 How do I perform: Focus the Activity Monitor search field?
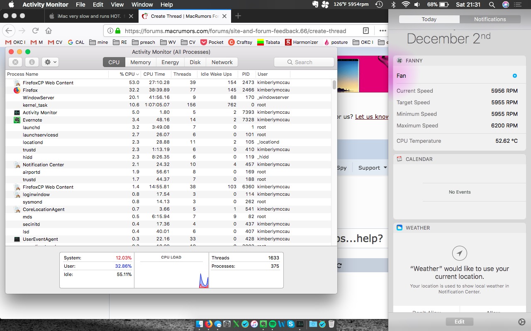[x=304, y=62]
